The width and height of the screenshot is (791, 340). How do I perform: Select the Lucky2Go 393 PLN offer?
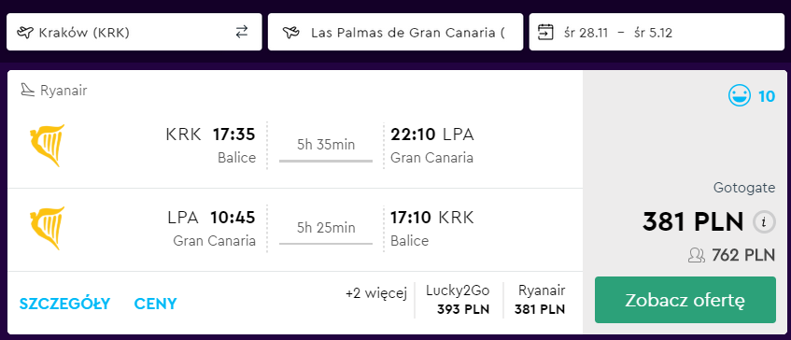tap(458, 300)
